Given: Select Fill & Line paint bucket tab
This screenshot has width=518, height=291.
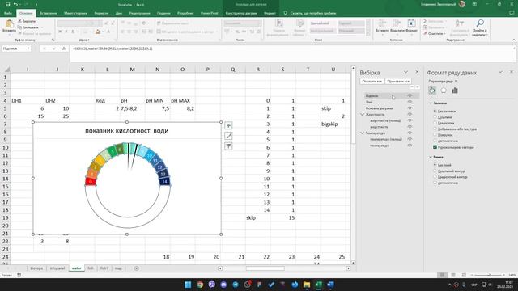Looking at the screenshot, I should click(x=432, y=91).
